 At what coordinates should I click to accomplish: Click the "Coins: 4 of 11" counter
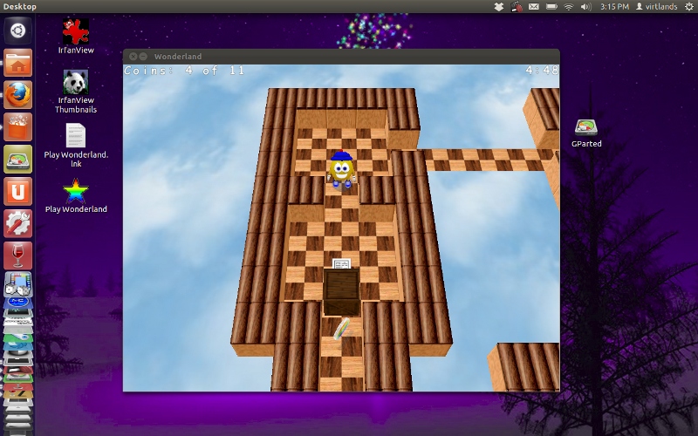184,71
